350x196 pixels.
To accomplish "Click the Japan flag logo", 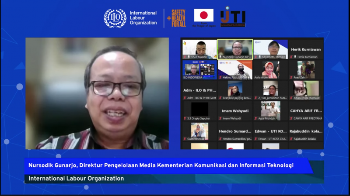I will pos(204,17).
